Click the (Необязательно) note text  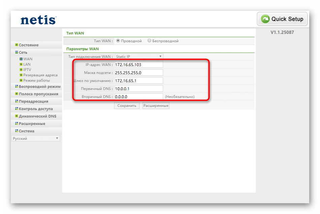180,97
